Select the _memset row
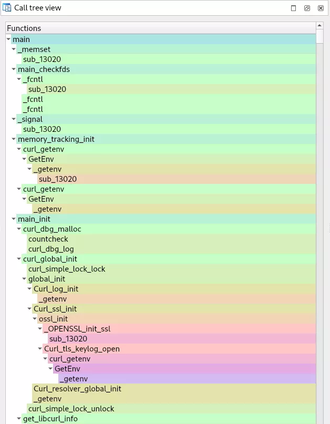This screenshot has height=424, width=330. [x=166, y=49]
